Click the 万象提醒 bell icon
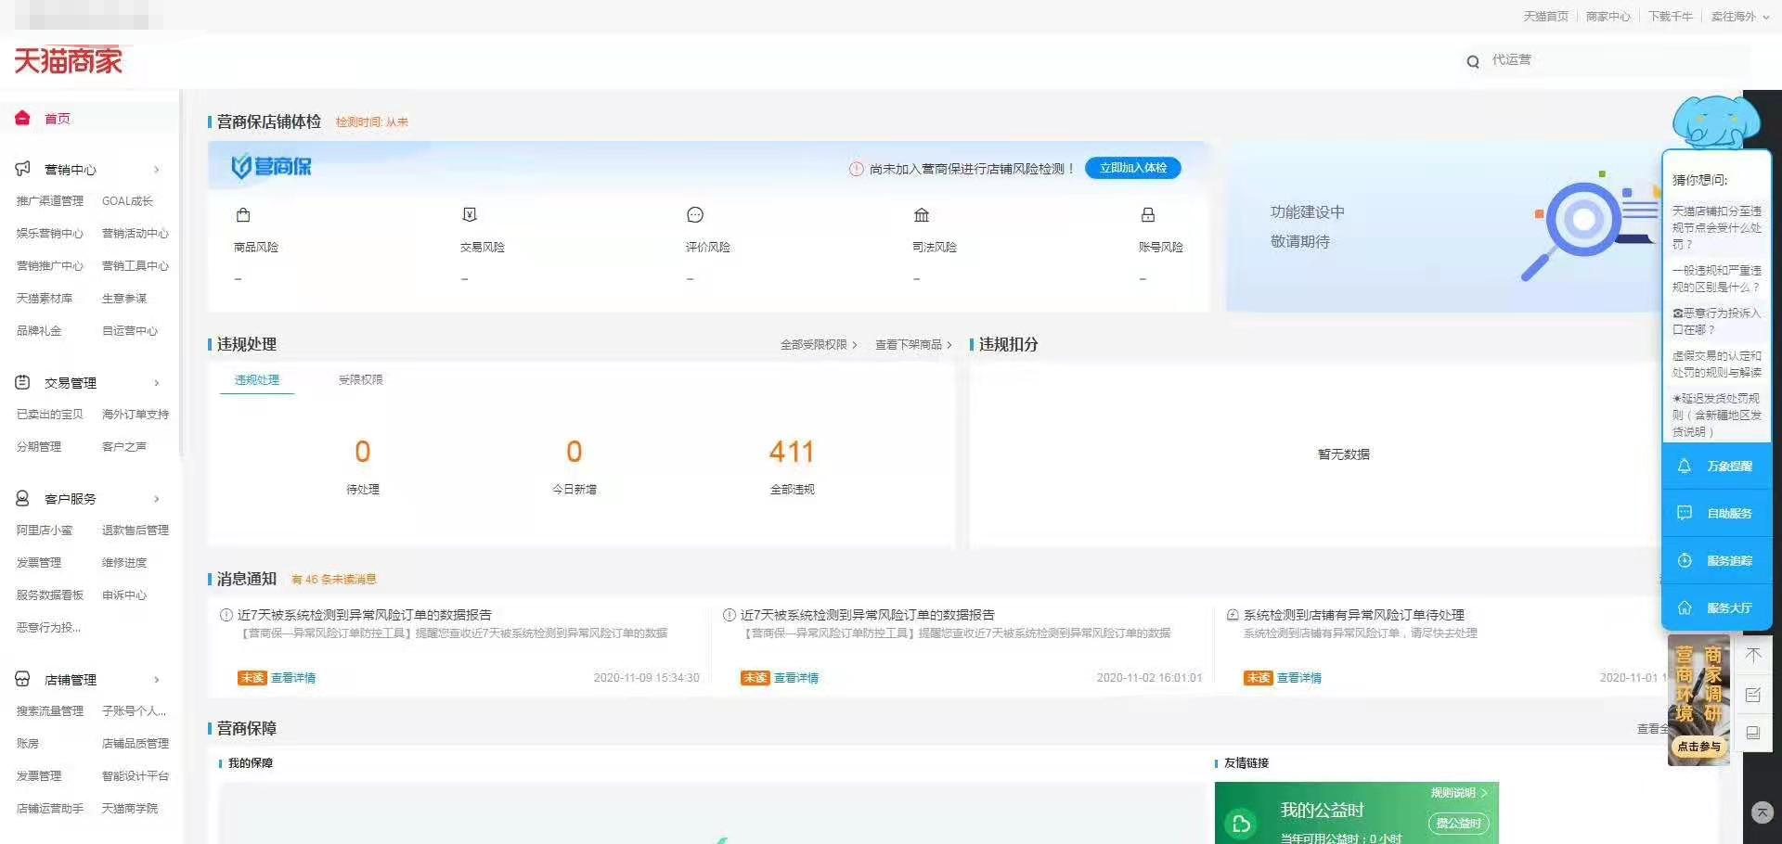The image size is (1782, 844). (x=1684, y=466)
